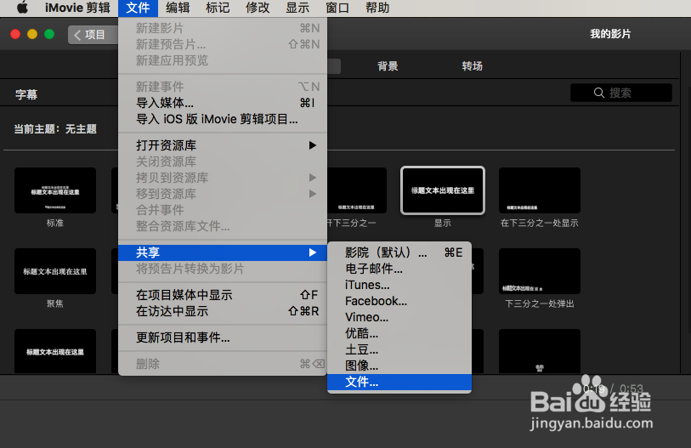Select the highlighted 共享 menu item

[223, 252]
